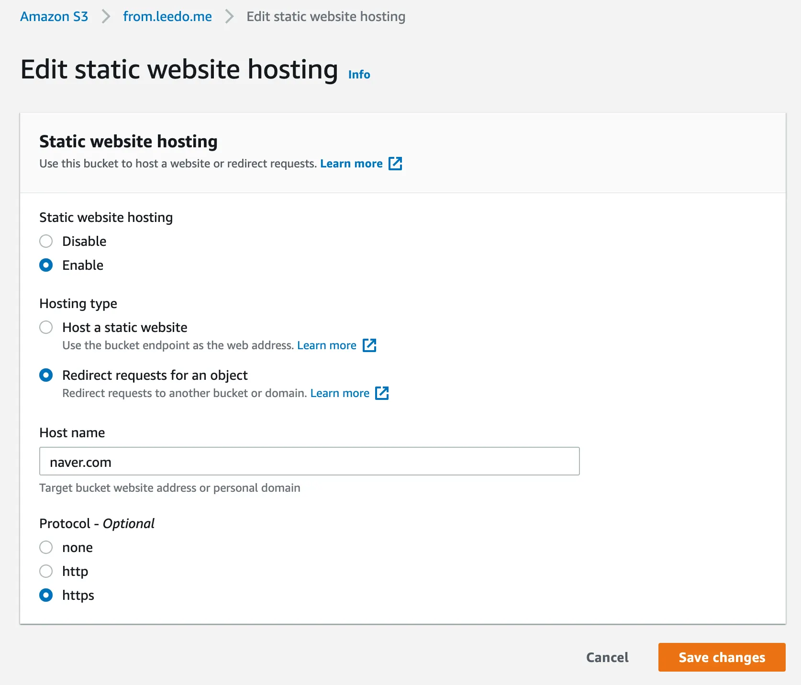This screenshot has width=801, height=685.
Task: Set protocol to https
Action: point(46,595)
